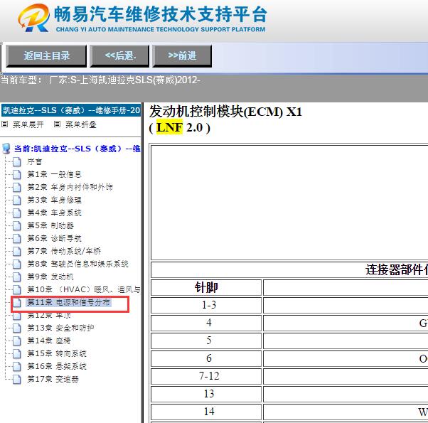
Task: Open 第17章 变速器
Action: pyautogui.click(x=53, y=379)
